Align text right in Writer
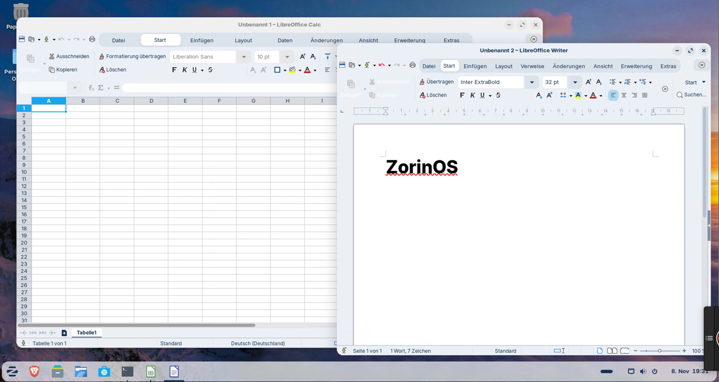This screenshot has width=719, height=382. coord(634,95)
